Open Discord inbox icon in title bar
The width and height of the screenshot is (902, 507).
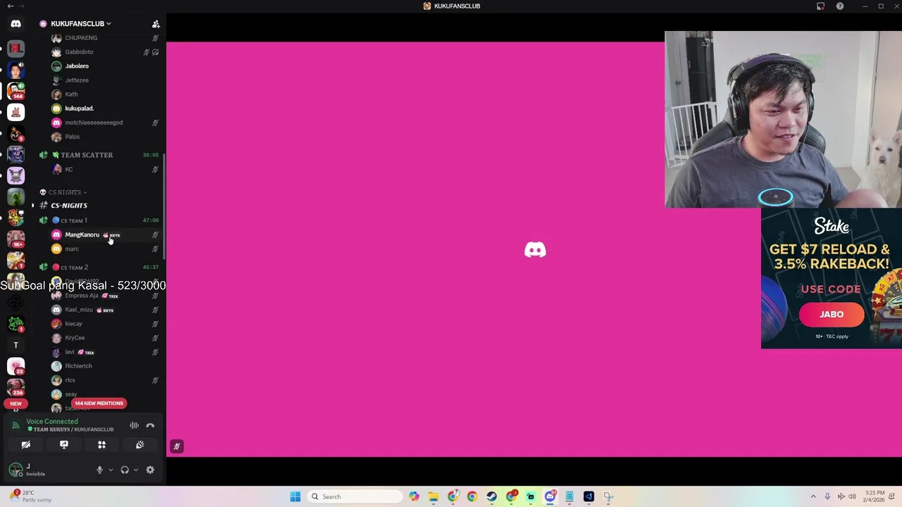[x=821, y=6]
